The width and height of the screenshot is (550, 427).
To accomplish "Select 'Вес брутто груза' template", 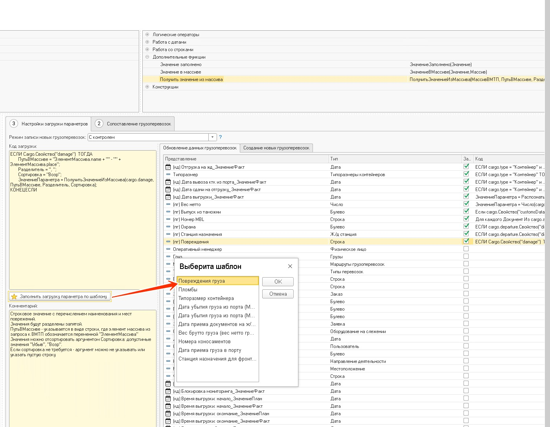I will coord(218,333).
